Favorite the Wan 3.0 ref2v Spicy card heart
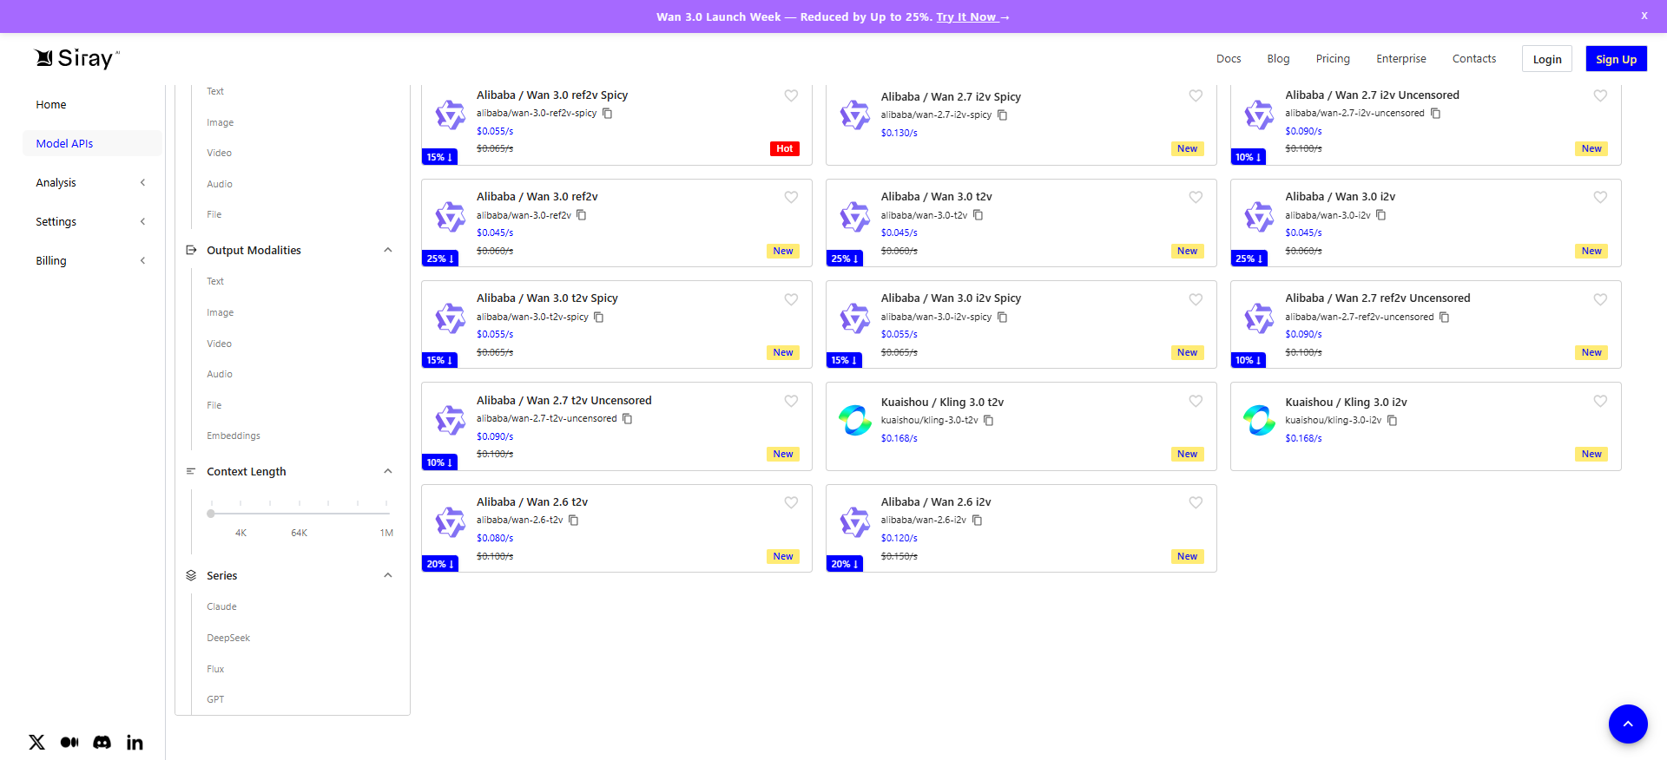 (791, 95)
